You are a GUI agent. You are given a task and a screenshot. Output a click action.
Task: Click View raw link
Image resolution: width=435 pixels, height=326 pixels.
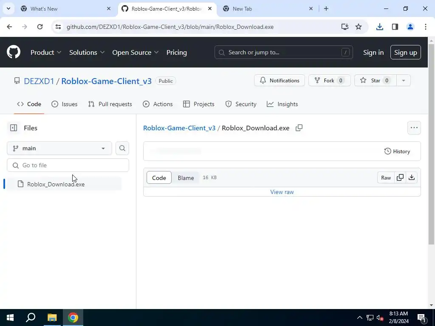click(x=282, y=192)
